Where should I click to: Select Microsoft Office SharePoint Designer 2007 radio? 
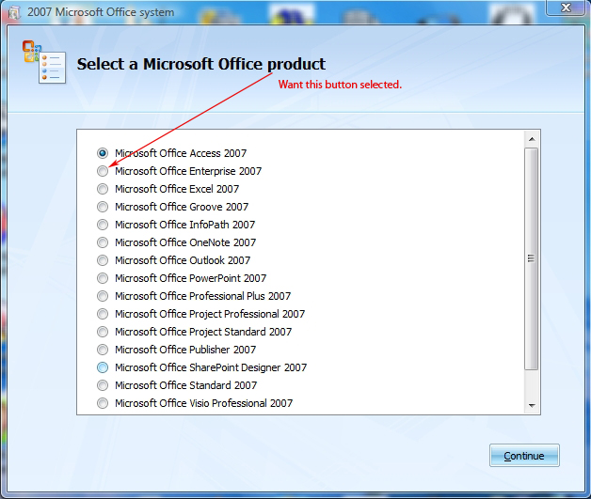point(103,367)
